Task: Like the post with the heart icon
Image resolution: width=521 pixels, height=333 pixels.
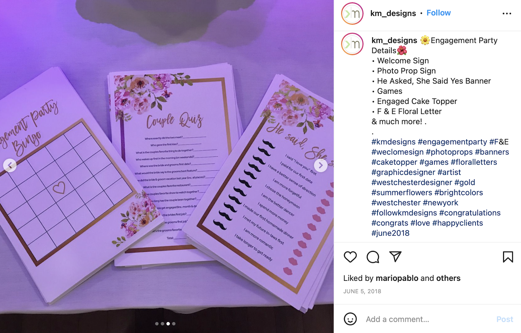Action: coord(350,257)
